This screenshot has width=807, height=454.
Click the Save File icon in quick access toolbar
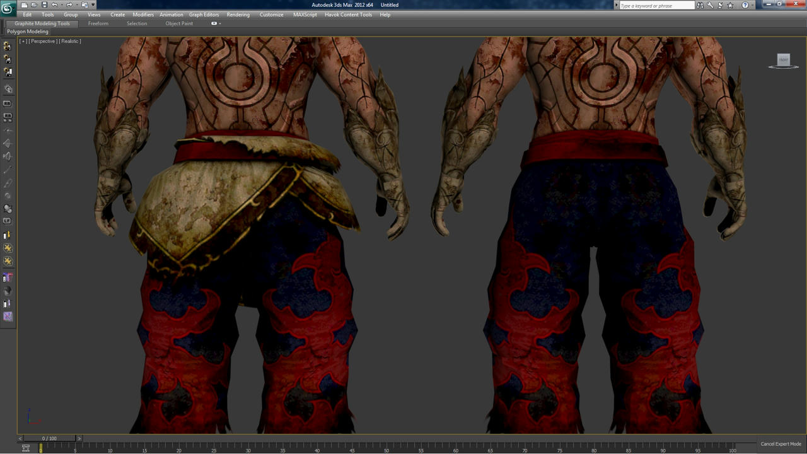[x=44, y=5]
